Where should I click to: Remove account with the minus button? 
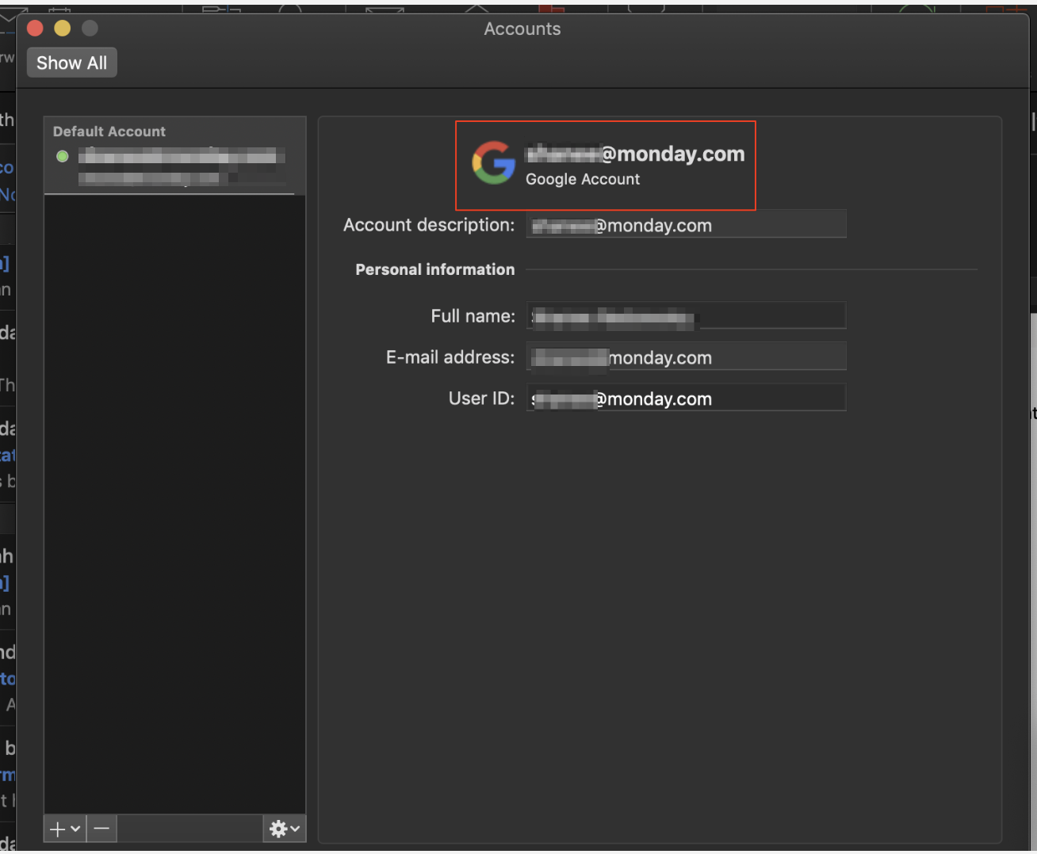tap(101, 829)
